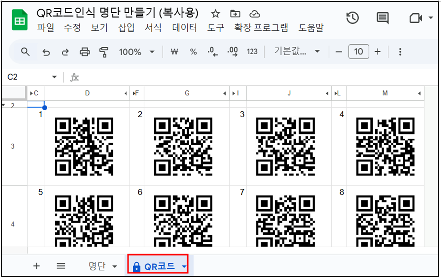Expand hidden columns before column C
Image resolution: width=441 pixels, height=278 pixels.
point(31,93)
